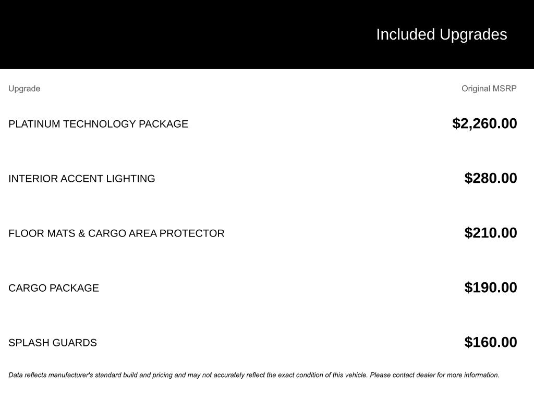534x400 pixels.
Task: Select the Upgrade column header
Action: point(24,89)
